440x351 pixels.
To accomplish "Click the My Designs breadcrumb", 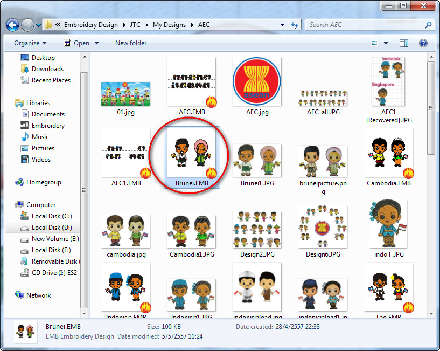I will 169,25.
